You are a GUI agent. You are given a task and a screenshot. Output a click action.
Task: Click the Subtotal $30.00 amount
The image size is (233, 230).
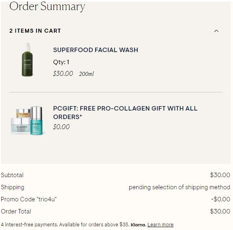pyautogui.click(x=220, y=175)
